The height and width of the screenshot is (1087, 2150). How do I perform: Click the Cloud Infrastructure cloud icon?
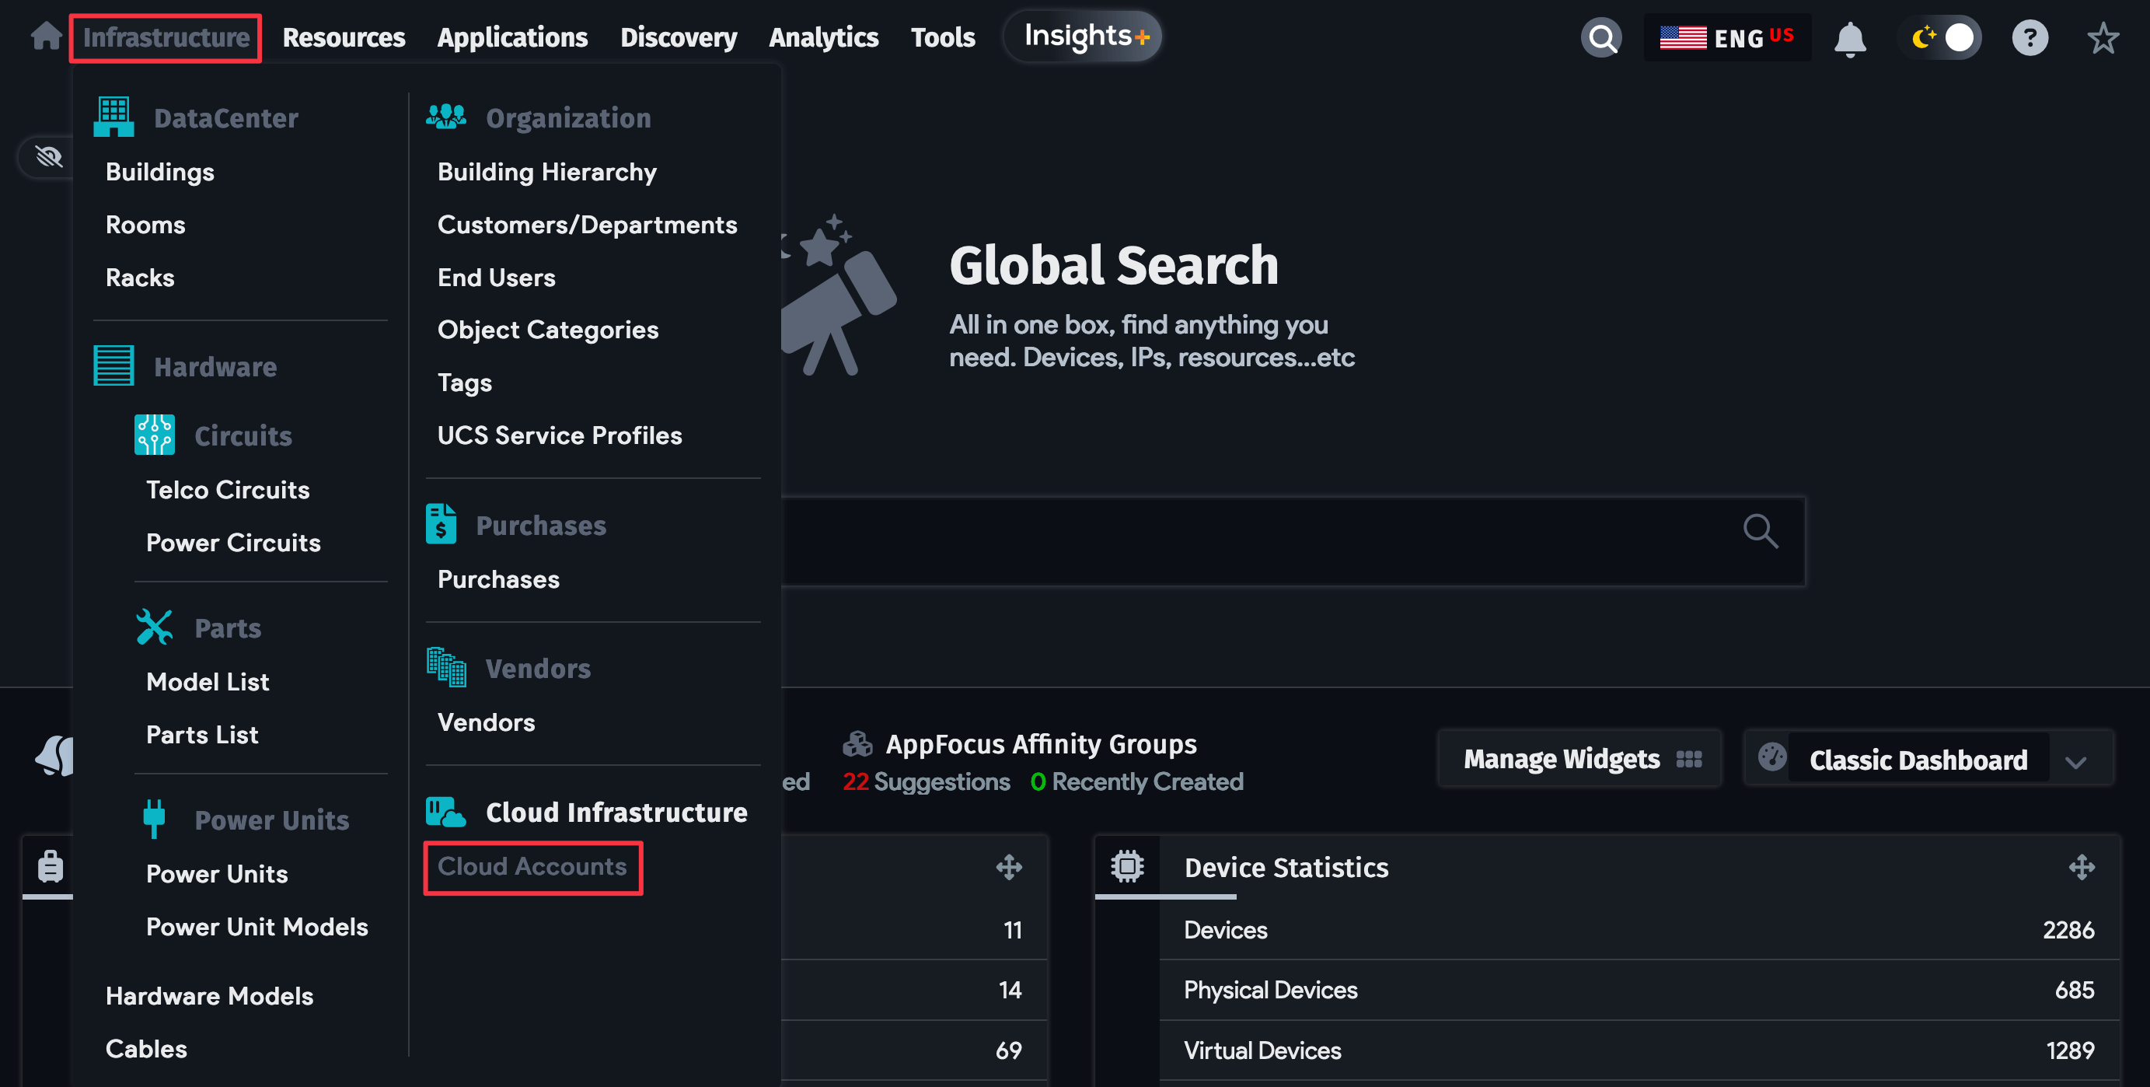pos(445,811)
